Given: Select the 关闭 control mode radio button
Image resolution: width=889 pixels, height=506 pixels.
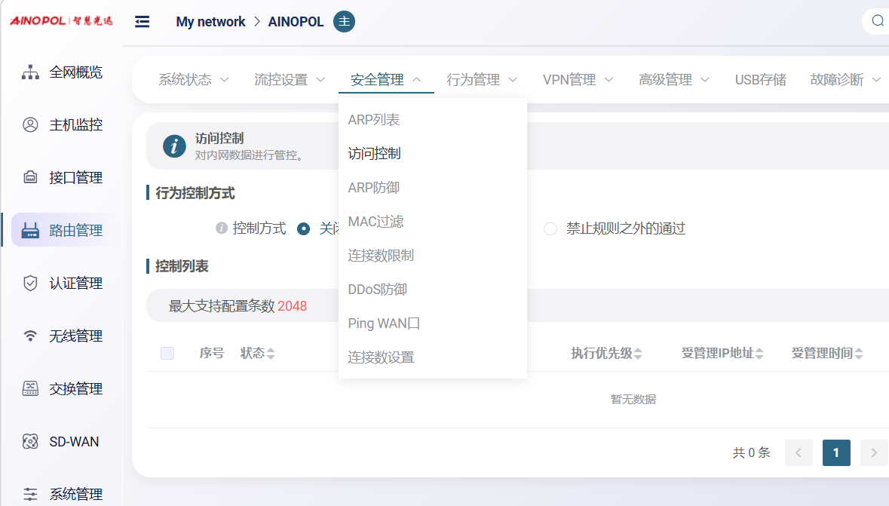Looking at the screenshot, I should [304, 228].
